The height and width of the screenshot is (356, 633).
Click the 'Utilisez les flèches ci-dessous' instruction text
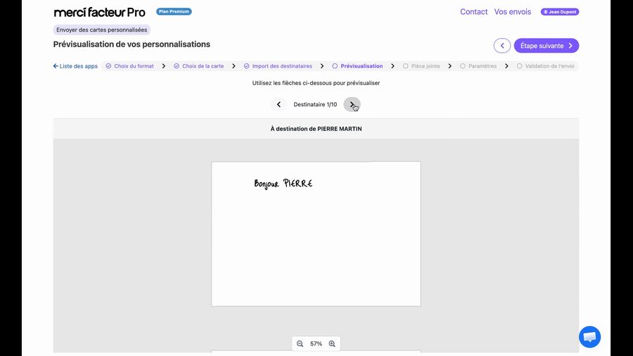pyautogui.click(x=316, y=83)
